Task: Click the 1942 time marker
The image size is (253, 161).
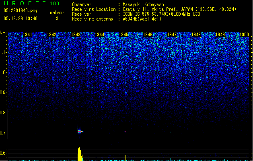Action: click(51, 34)
